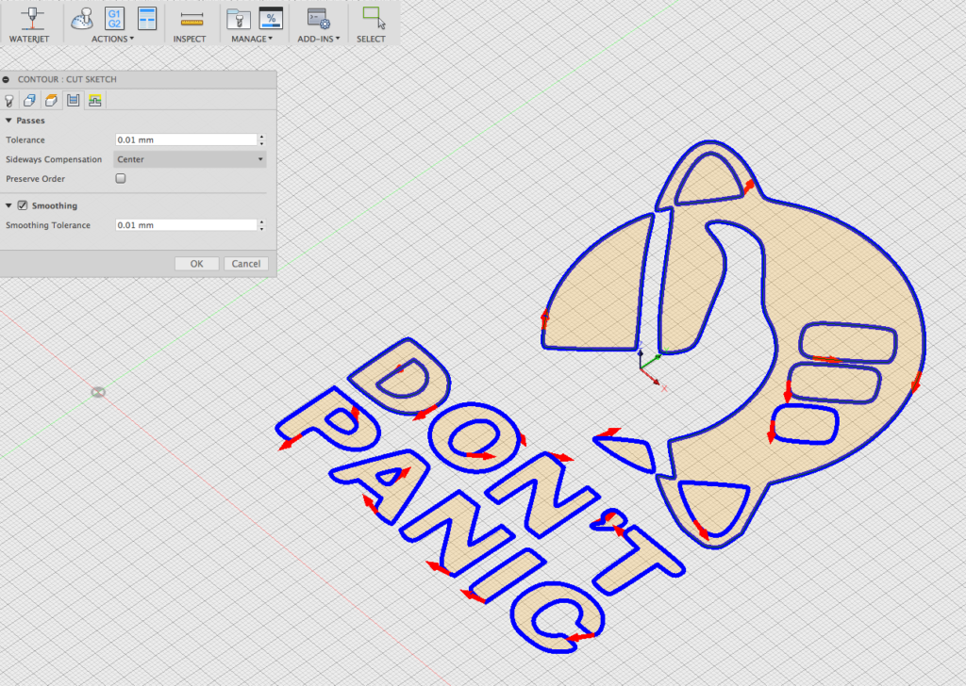Viewport: 966px width, 686px height.
Task: Click the Add-Ins scripts icon
Action: point(317,17)
